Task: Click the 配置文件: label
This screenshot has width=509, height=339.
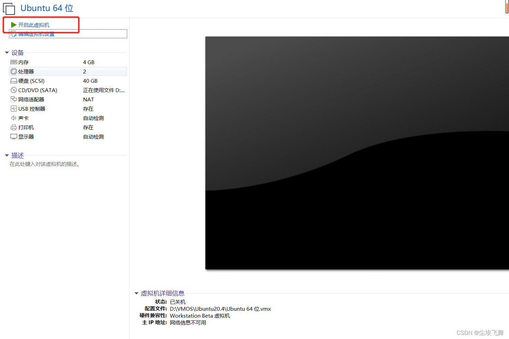Action: coord(156,309)
